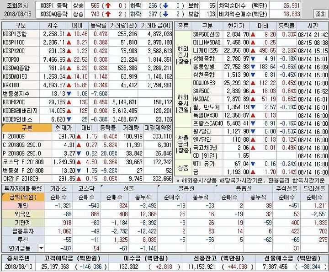Select the 차익순매수 value 26,981
Image resolution: width=329 pixels, height=272 pixels.
point(291,5)
